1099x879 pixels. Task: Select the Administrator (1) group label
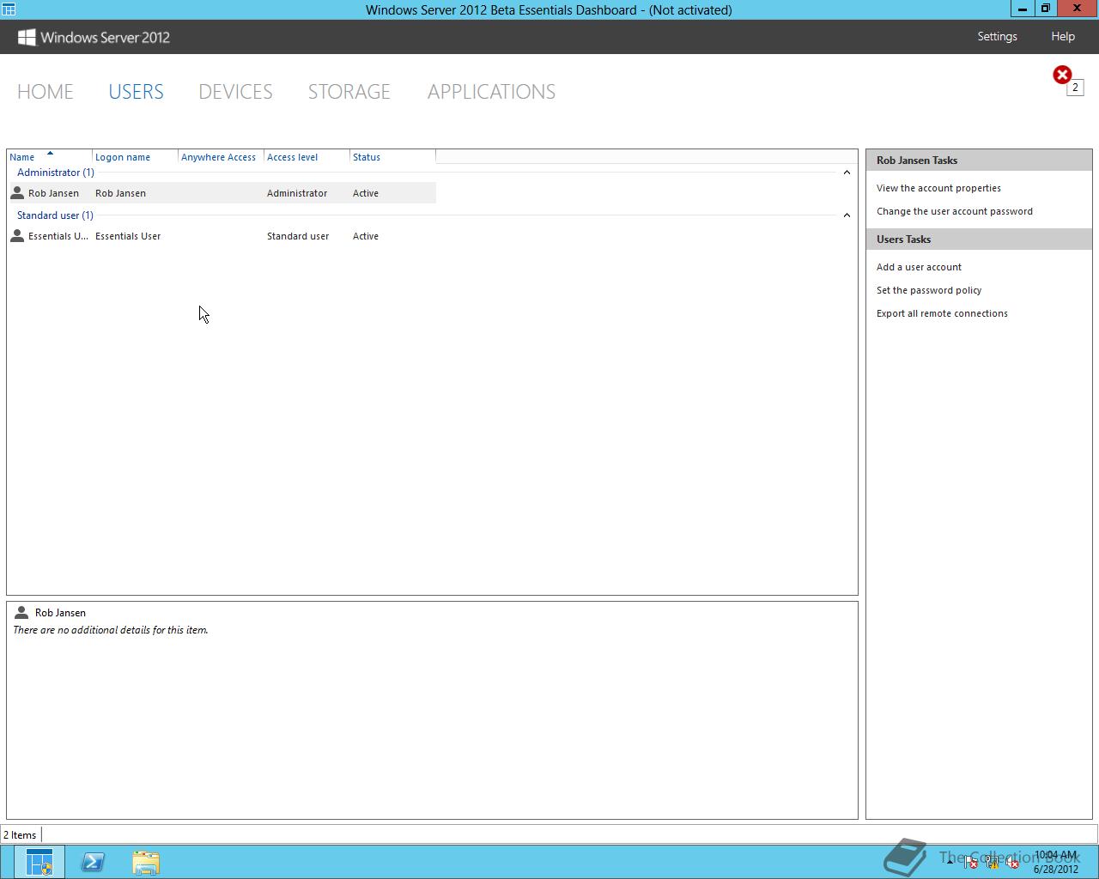pos(56,173)
